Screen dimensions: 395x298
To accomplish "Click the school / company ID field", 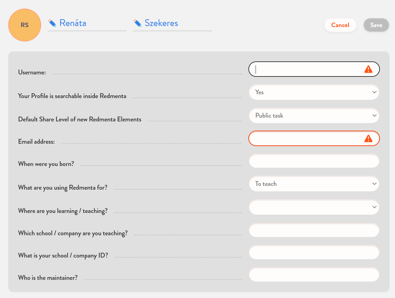I will click(x=314, y=253).
